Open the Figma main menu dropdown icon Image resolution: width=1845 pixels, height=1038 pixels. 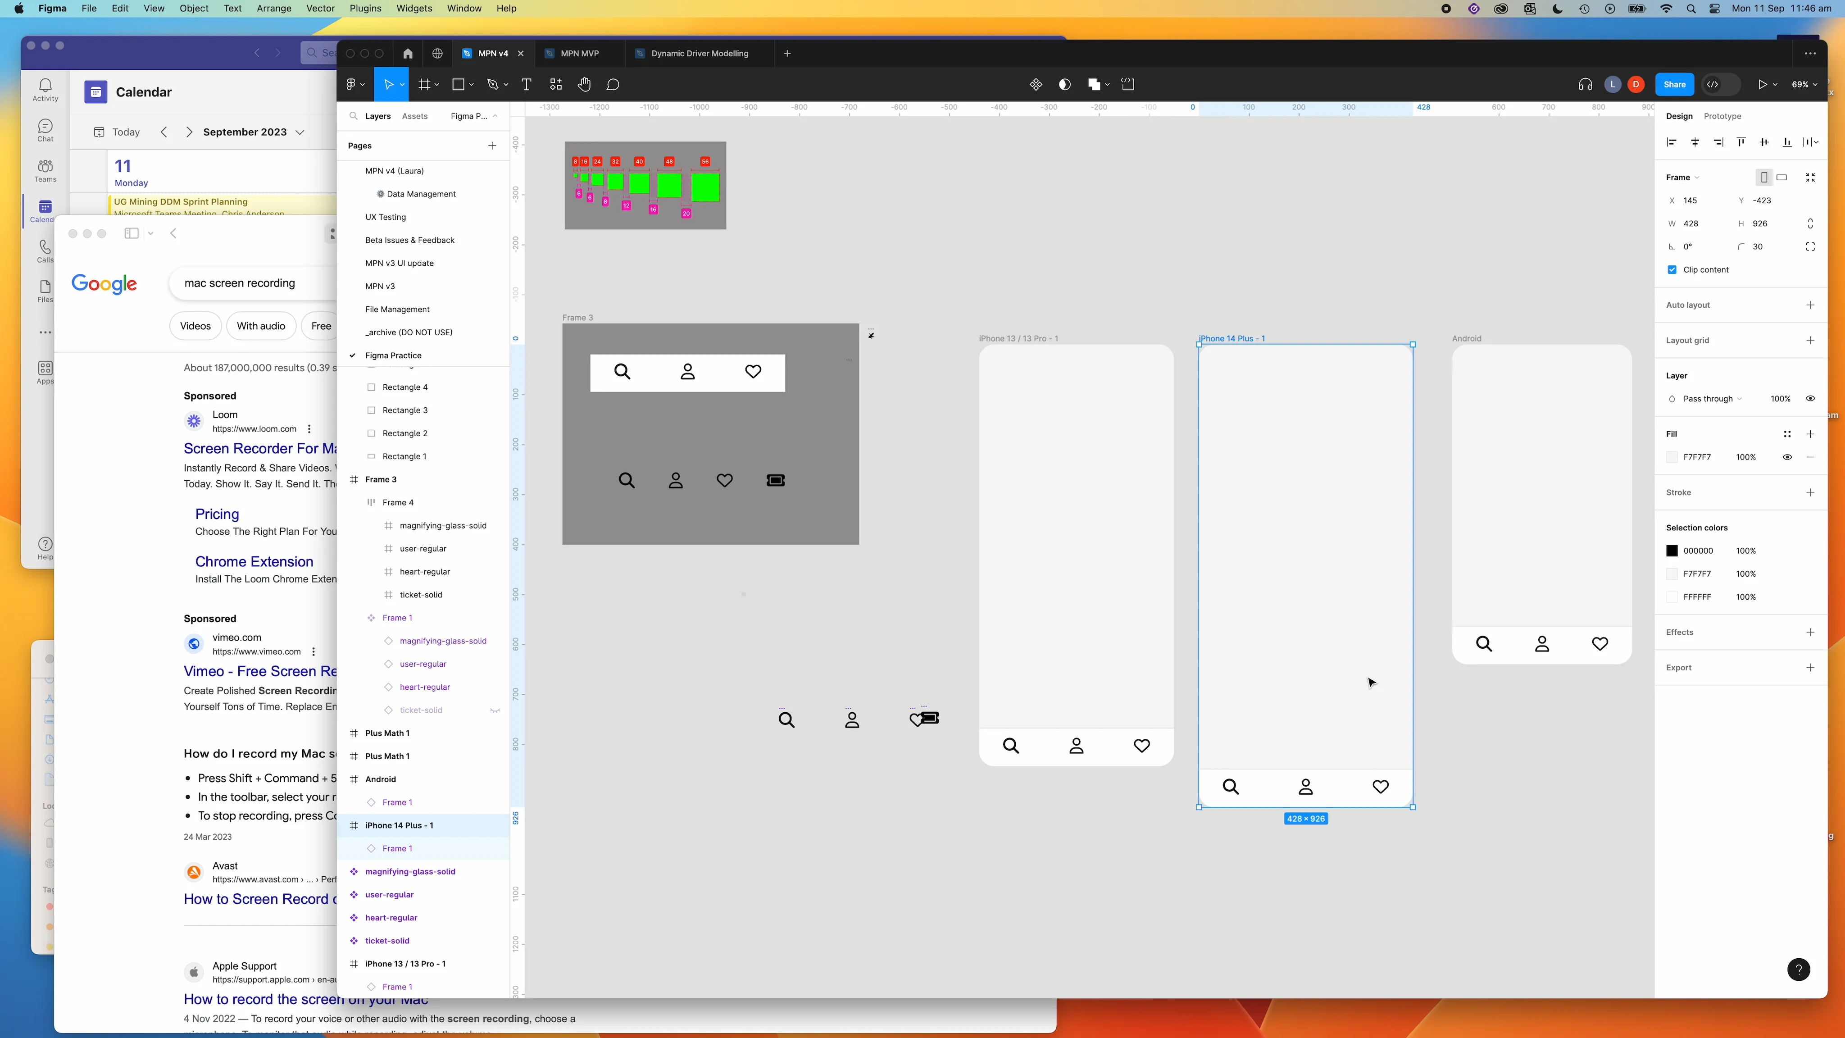point(355,85)
